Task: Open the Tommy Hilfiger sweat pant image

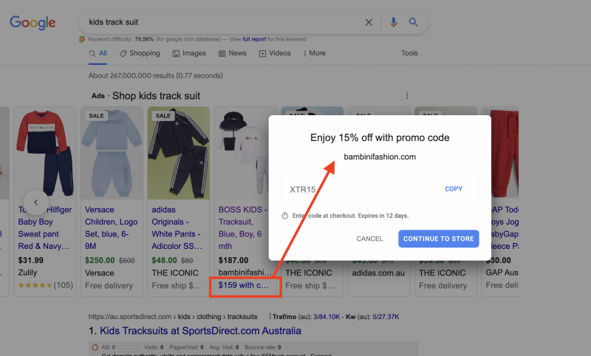Action: 45,154
